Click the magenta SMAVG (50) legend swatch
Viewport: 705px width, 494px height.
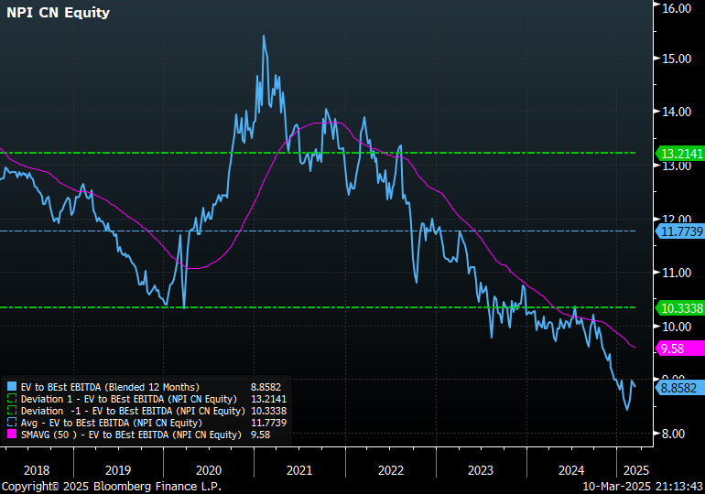[x=12, y=435]
